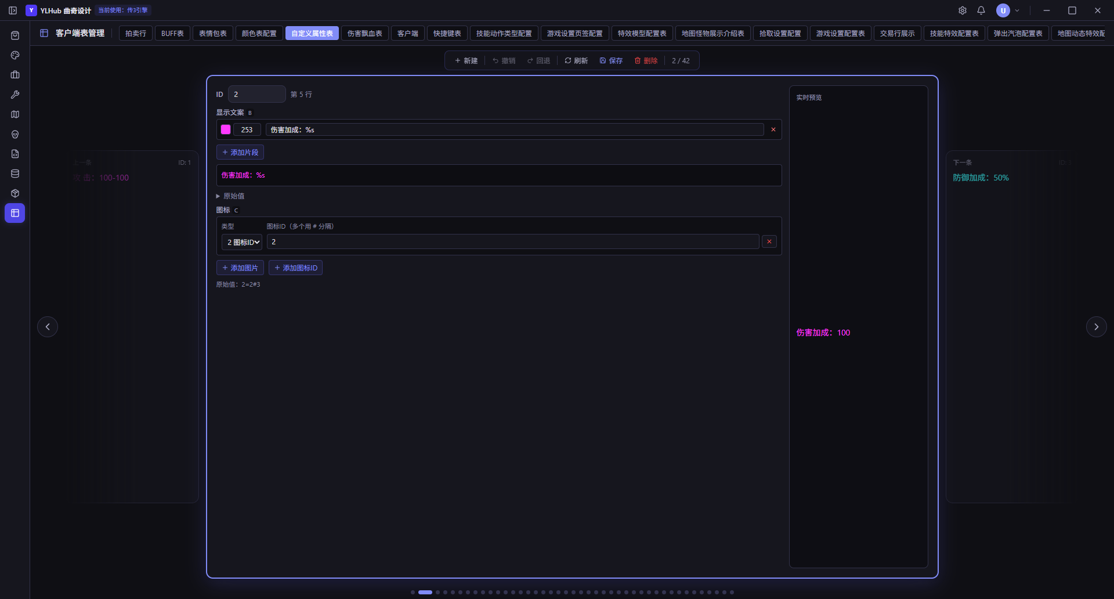Open the wrench tool icon in sidebar

coord(15,95)
